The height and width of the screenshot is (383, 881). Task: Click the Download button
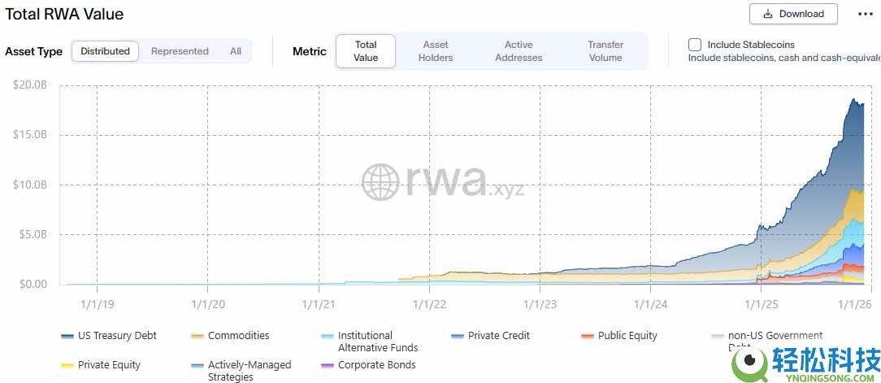pyautogui.click(x=792, y=14)
